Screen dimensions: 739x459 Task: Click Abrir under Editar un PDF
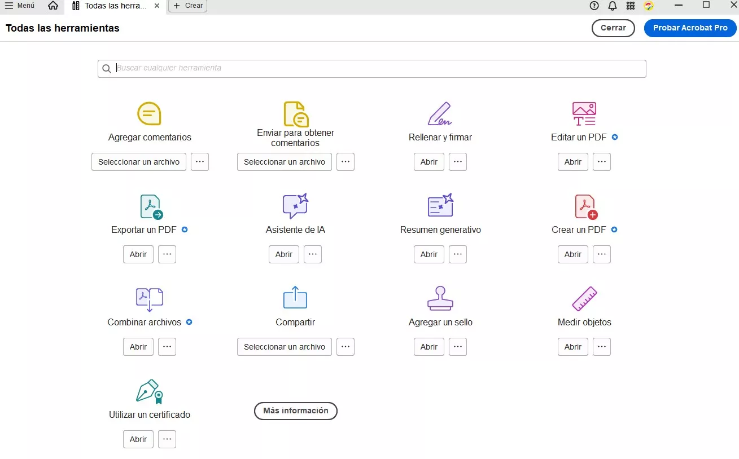[573, 162]
